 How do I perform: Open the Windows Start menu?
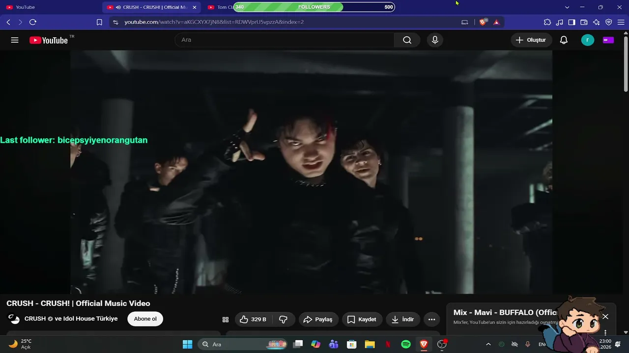click(187, 344)
